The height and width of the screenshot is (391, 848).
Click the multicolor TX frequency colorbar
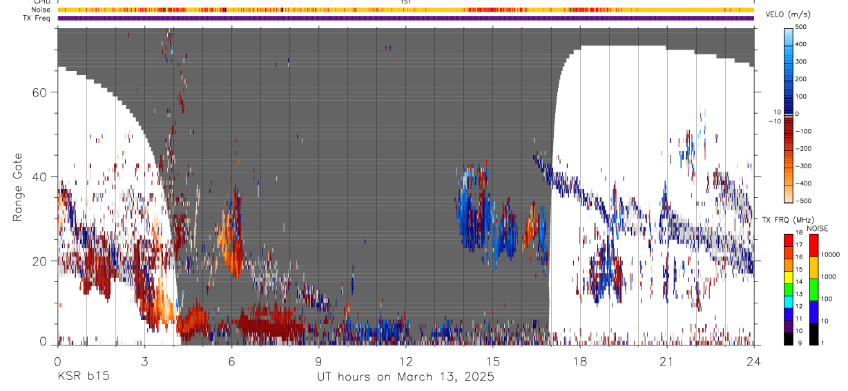tap(789, 290)
